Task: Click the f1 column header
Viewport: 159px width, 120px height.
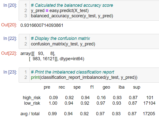Action: (x=92, y=87)
